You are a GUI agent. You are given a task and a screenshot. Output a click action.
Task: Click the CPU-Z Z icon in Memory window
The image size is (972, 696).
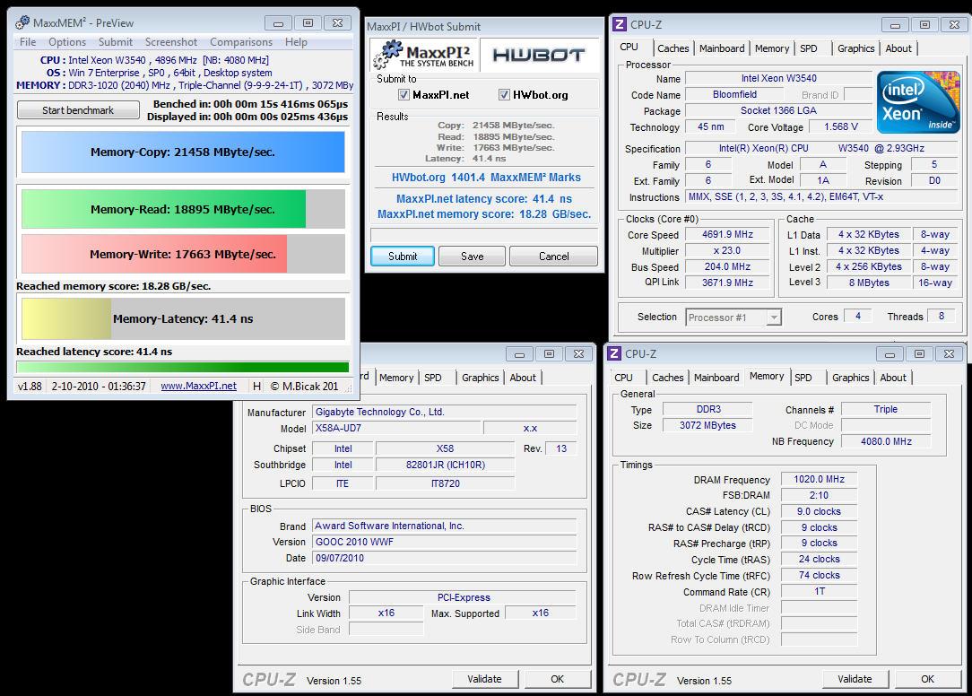coord(613,353)
